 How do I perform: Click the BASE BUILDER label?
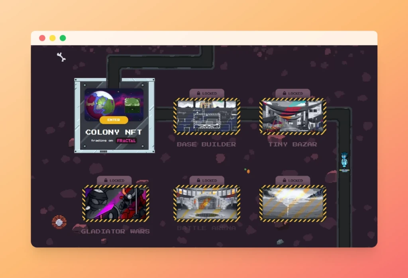coord(207,144)
